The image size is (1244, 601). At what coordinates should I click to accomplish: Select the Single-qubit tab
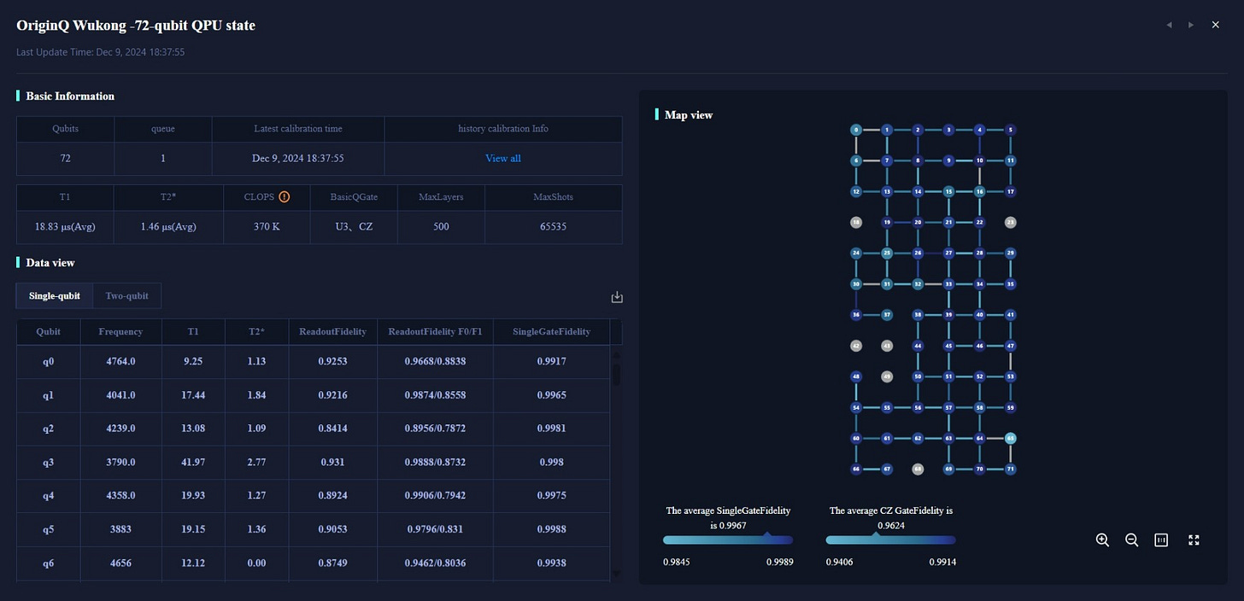[55, 296]
